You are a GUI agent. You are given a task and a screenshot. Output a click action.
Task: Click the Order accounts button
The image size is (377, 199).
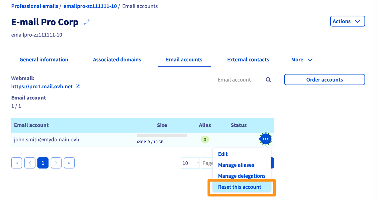pyautogui.click(x=324, y=80)
